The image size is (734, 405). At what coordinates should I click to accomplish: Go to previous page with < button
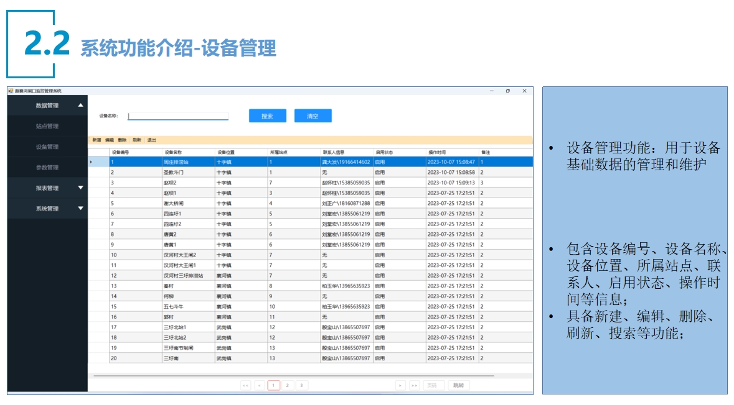(x=260, y=385)
